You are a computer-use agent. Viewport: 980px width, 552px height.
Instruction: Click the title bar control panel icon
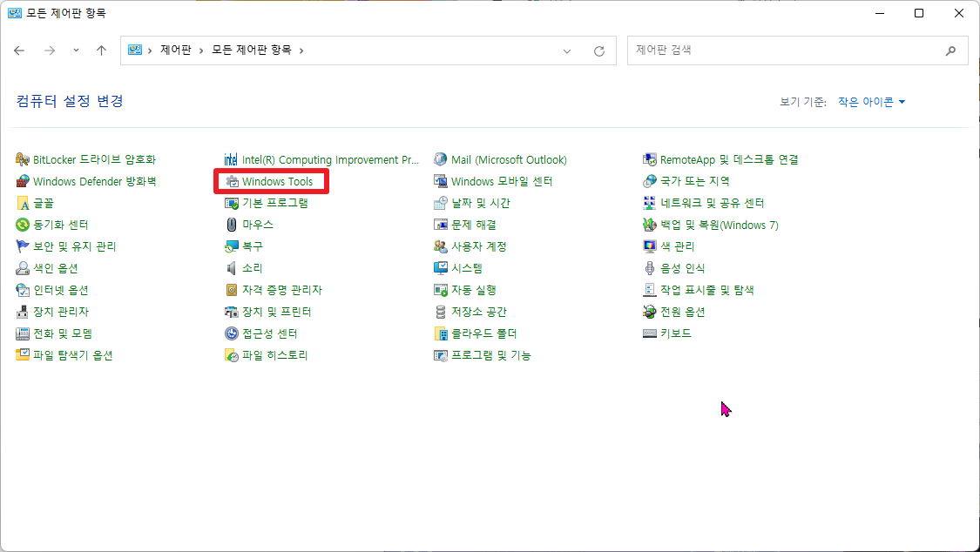[x=15, y=13]
